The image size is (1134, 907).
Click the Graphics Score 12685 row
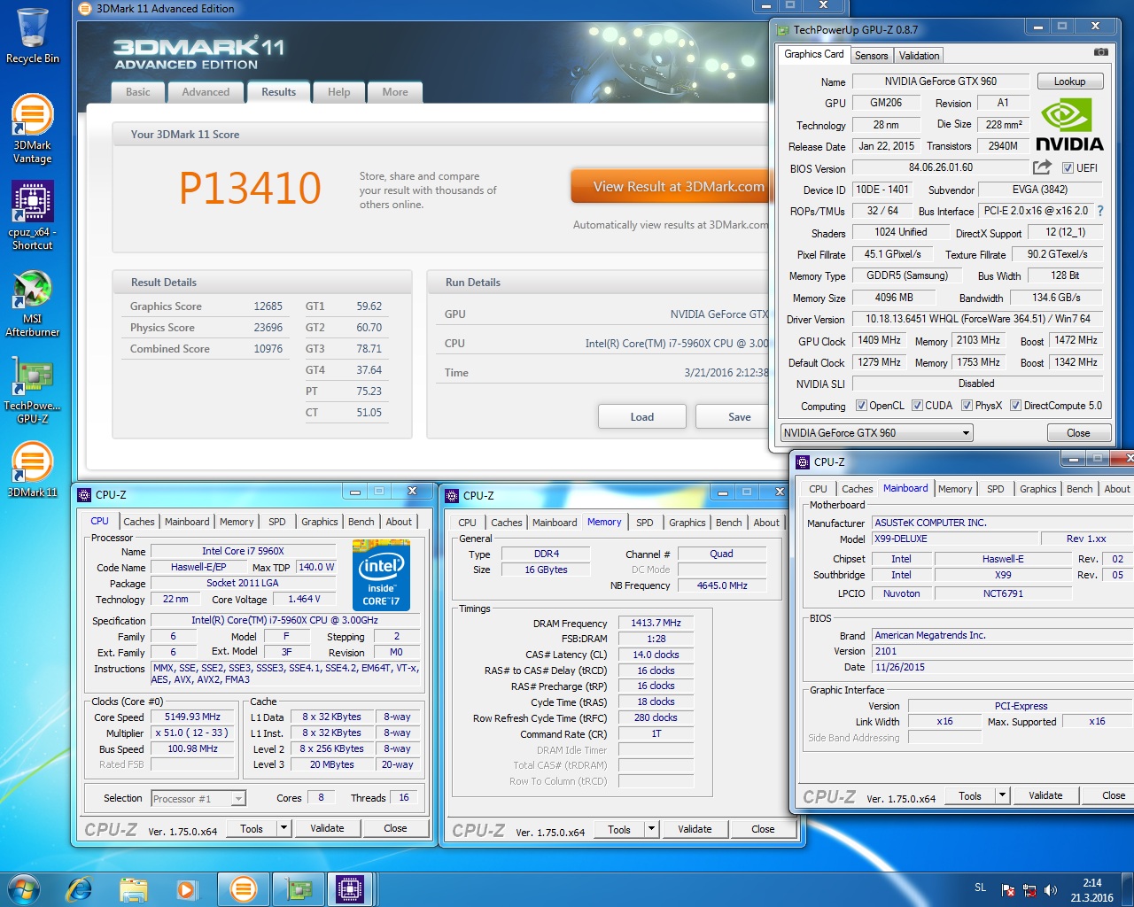[206, 306]
